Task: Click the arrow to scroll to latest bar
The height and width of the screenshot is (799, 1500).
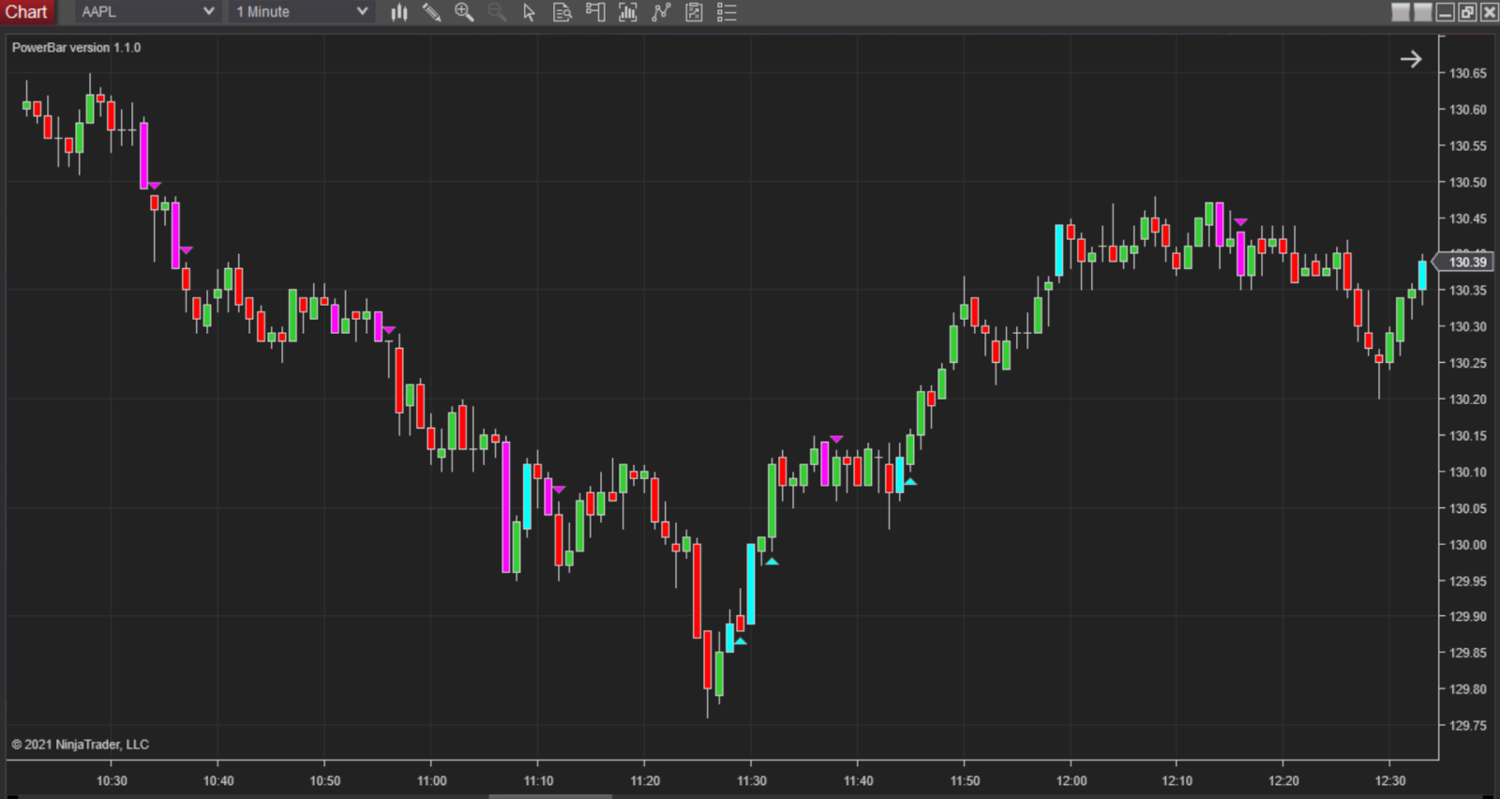Action: [x=1411, y=59]
